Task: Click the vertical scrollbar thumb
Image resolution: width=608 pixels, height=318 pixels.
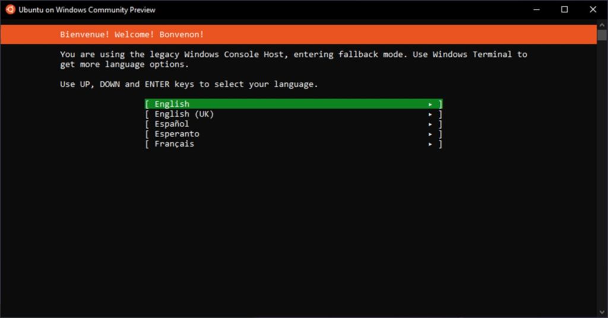Action: tap(602, 36)
